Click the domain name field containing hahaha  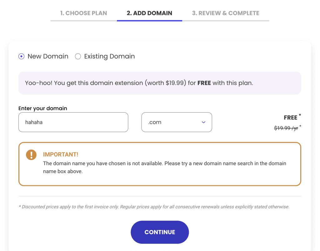point(73,122)
